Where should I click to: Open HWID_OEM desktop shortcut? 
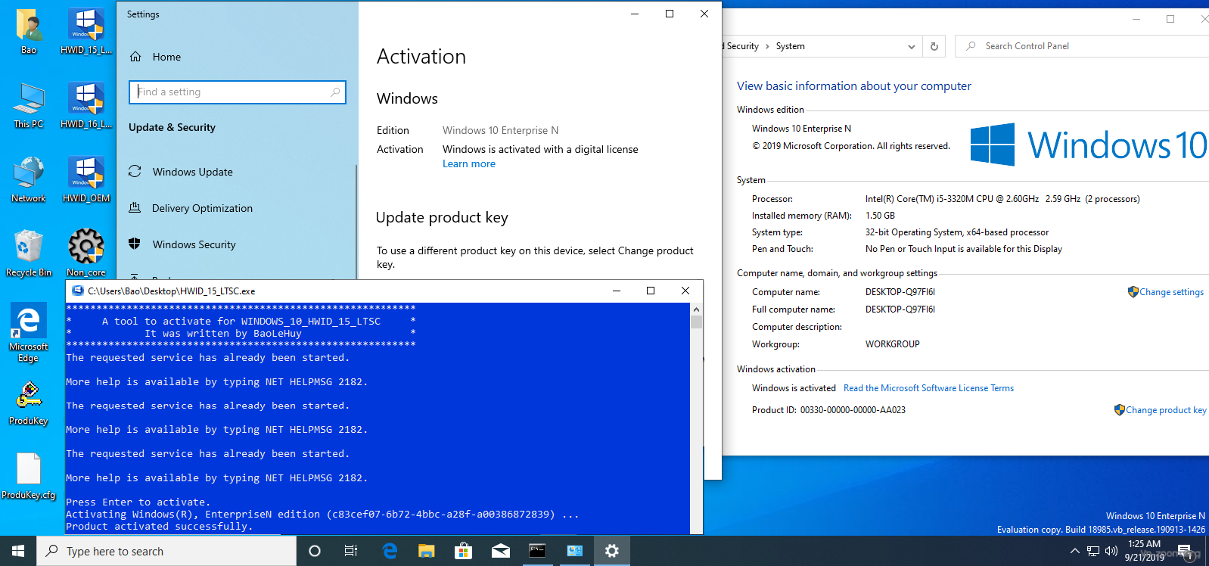[85, 180]
